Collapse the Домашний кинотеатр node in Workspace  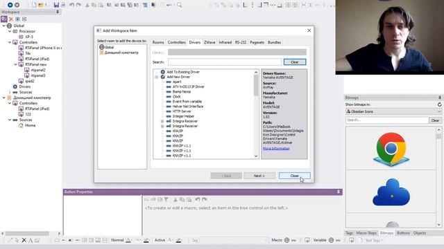[4, 98]
